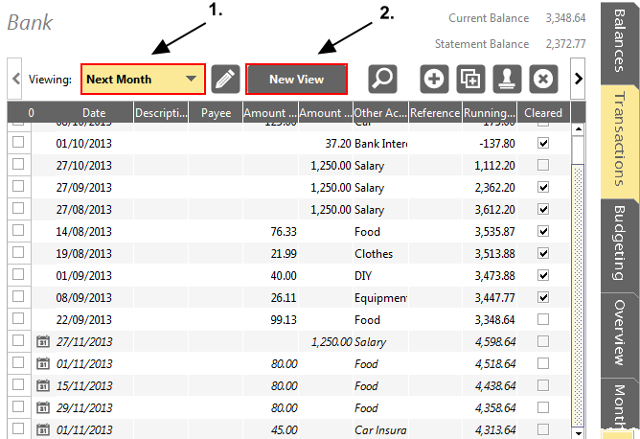Click the New View button

point(296,80)
